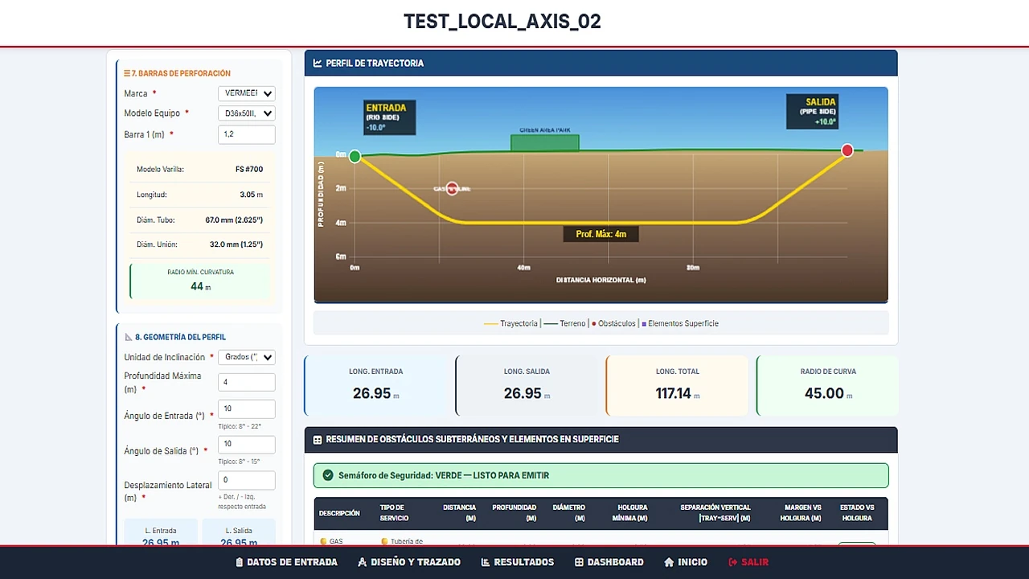
Task: Click bars icon next to Barras de Perforación
Action: tap(127, 73)
